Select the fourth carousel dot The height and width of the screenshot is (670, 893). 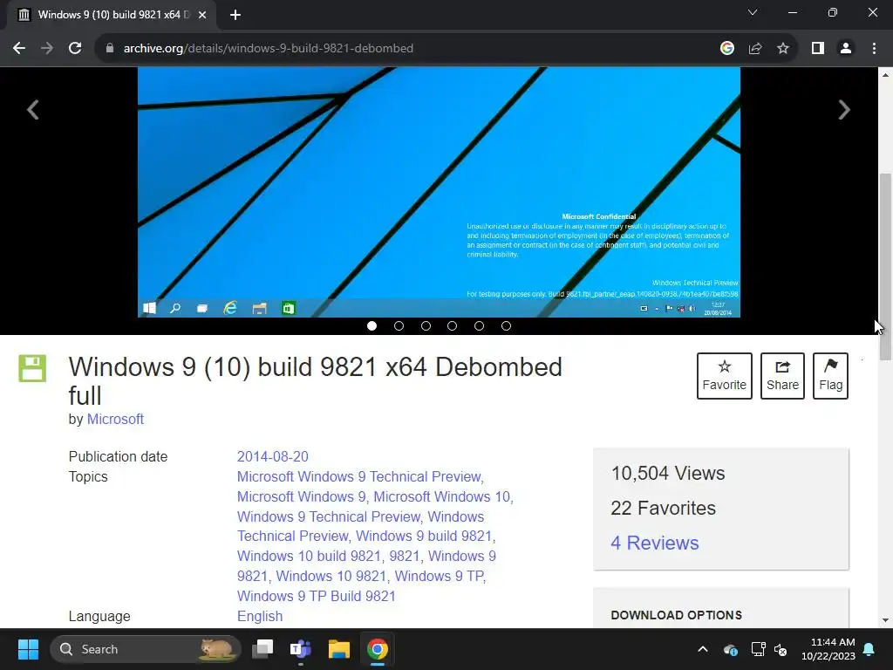coord(453,326)
